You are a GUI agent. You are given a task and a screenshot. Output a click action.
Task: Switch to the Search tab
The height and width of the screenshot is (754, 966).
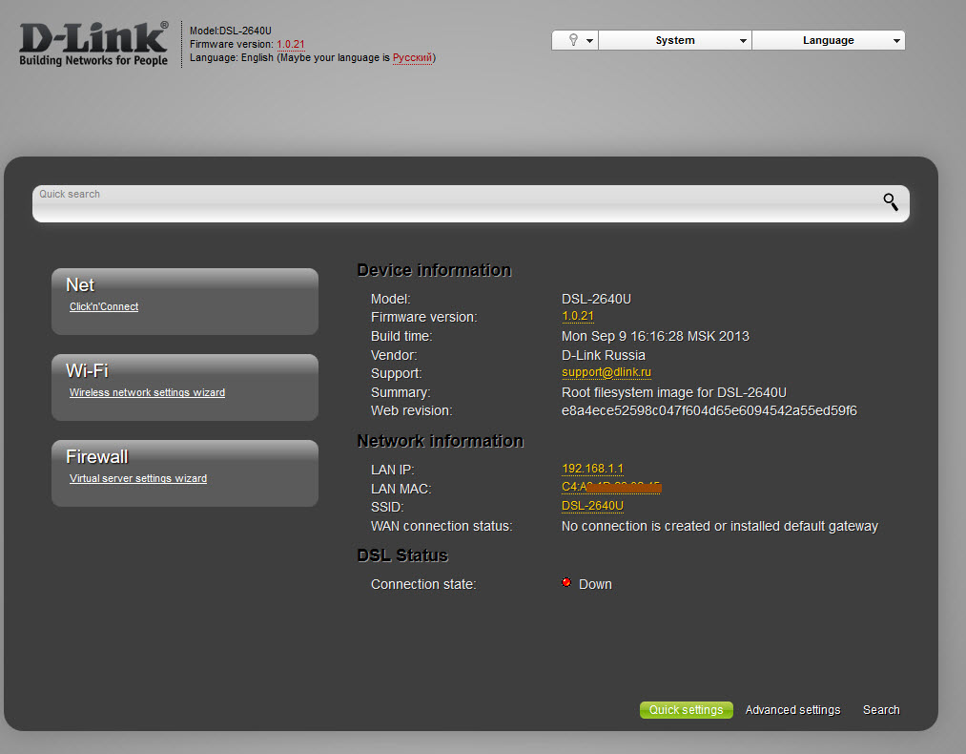pos(881,709)
